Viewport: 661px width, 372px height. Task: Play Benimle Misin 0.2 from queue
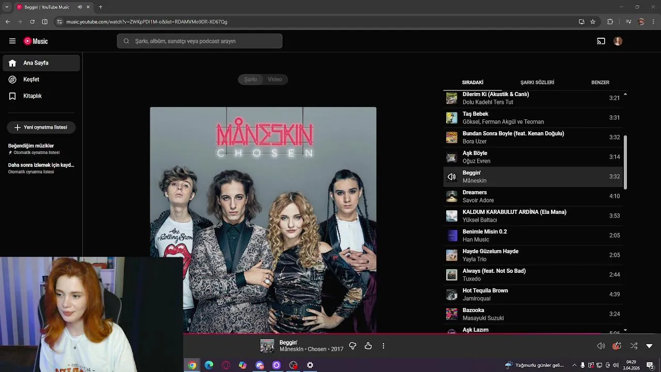(533, 236)
